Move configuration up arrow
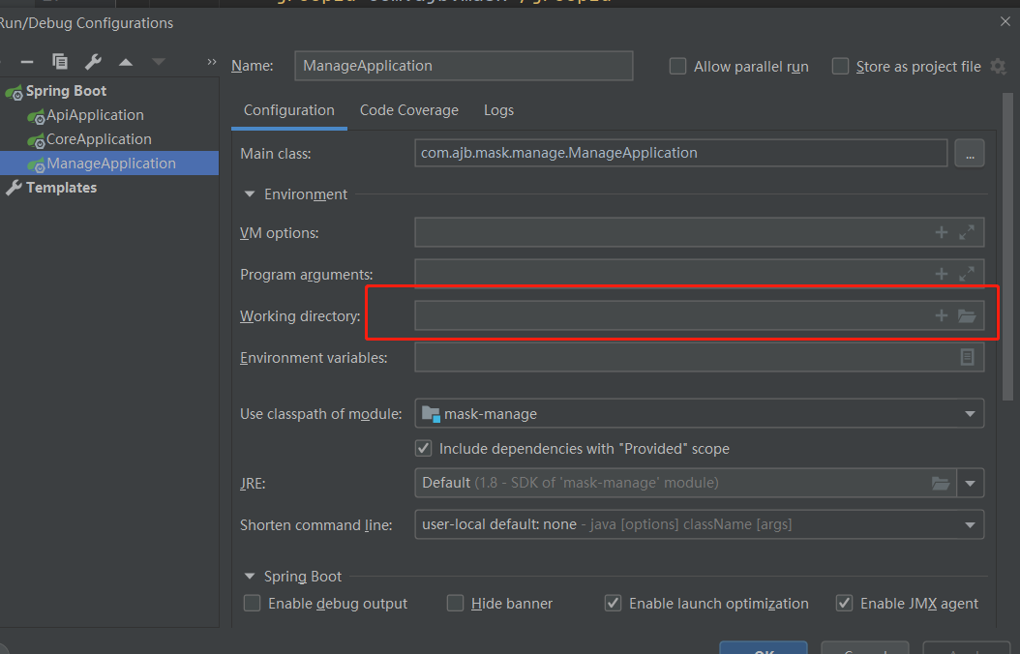This screenshot has width=1020, height=654. 126,63
